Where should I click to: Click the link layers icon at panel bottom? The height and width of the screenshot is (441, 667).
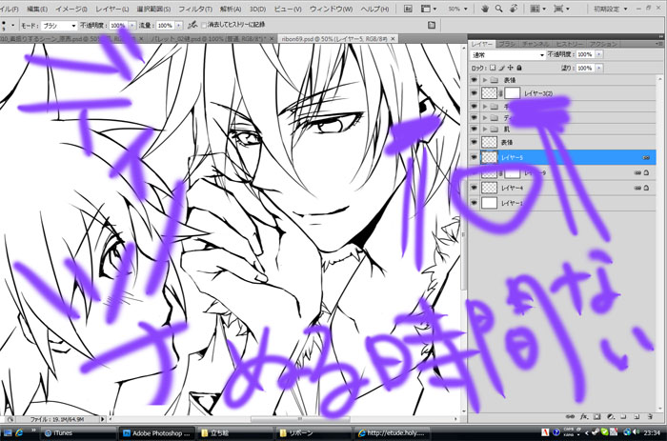(570, 417)
